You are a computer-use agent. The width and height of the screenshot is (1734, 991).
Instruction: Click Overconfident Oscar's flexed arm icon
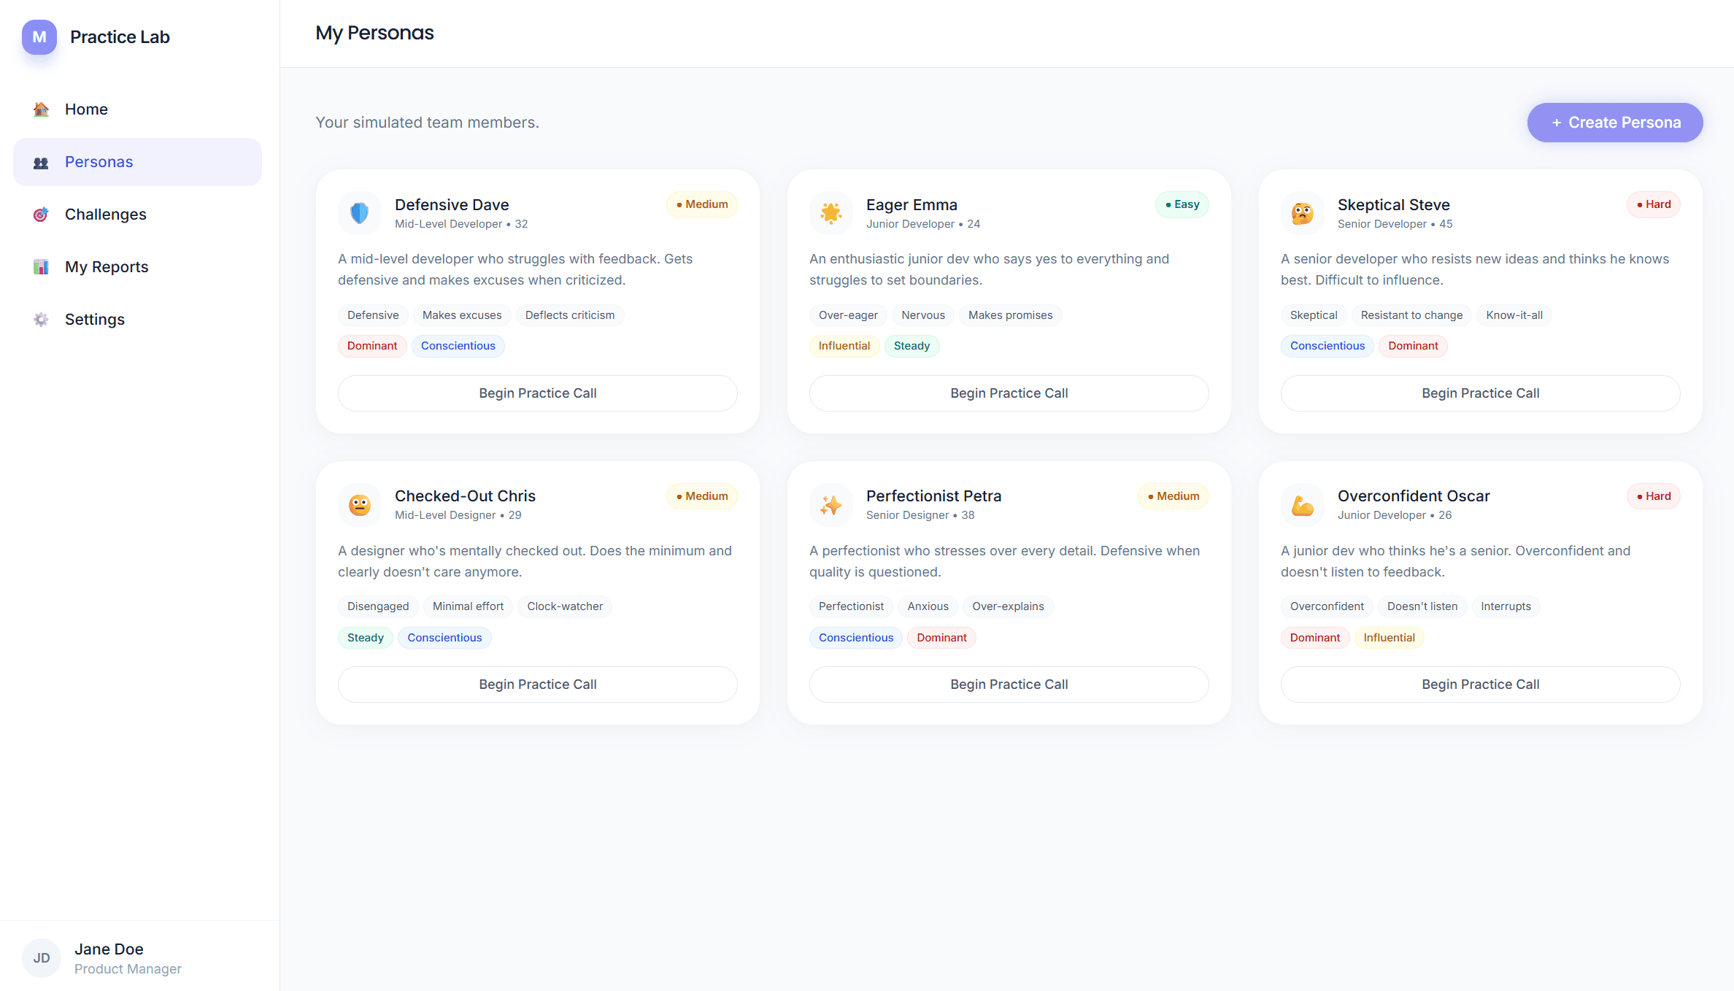[x=1302, y=505]
